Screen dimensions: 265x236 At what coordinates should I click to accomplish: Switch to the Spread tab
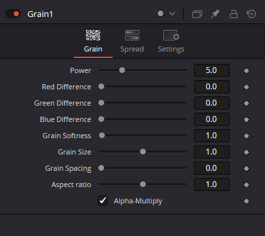tap(132, 41)
